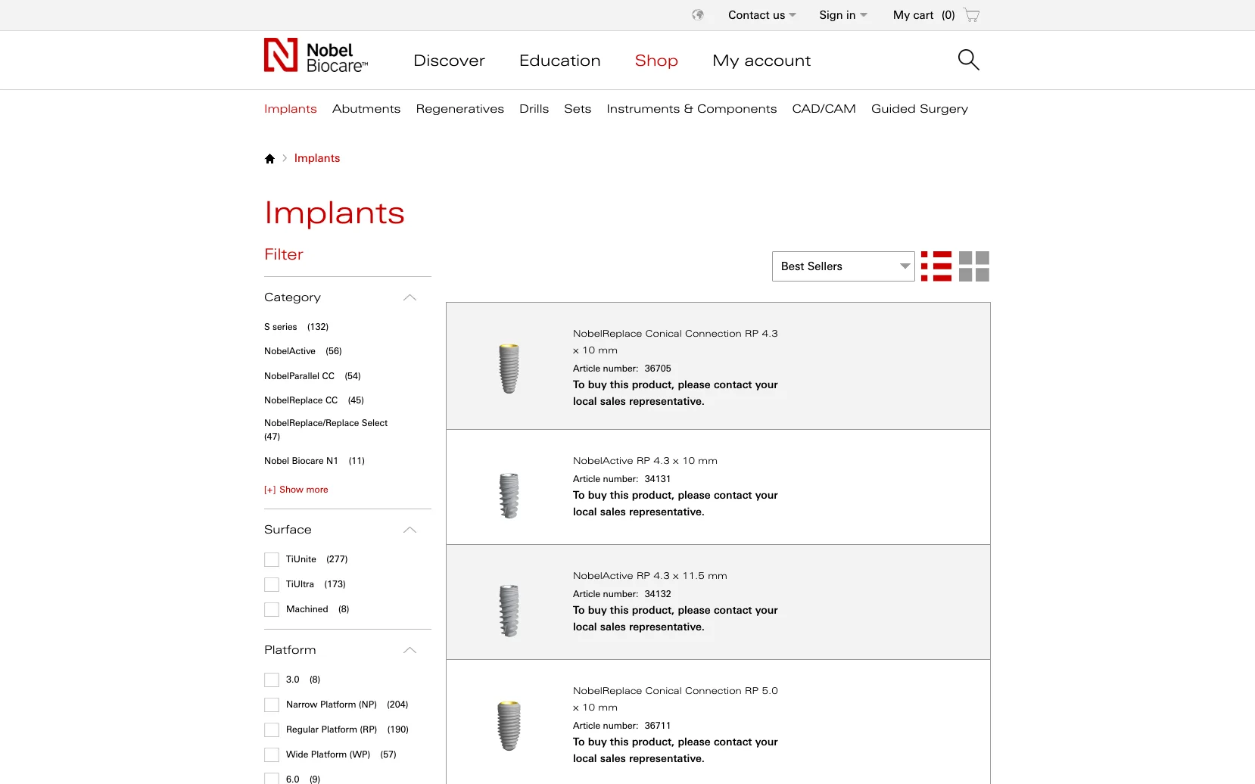Open NobelActive RP 4.3 x 10 mm product
The width and height of the screenshot is (1255, 784).
(645, 461)
